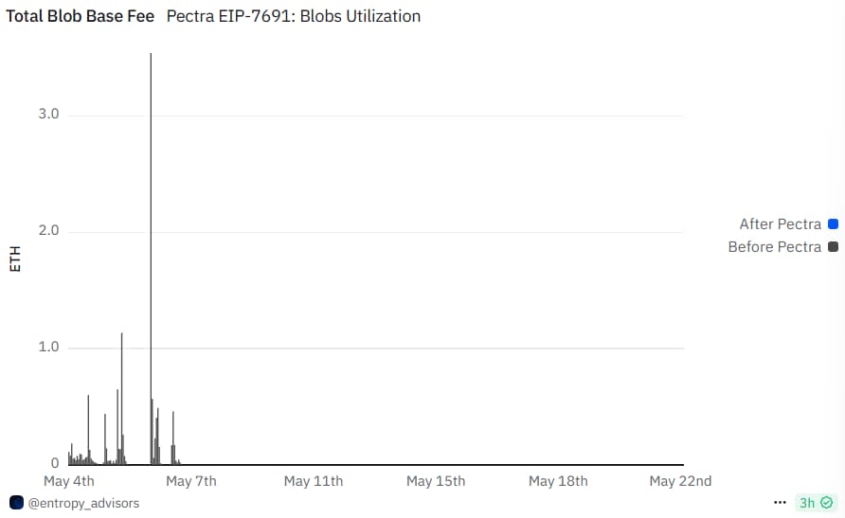This screenshot has height=518, width=845.
Task: Select the May 15th x-axis label
Action: tap(436, 481)
